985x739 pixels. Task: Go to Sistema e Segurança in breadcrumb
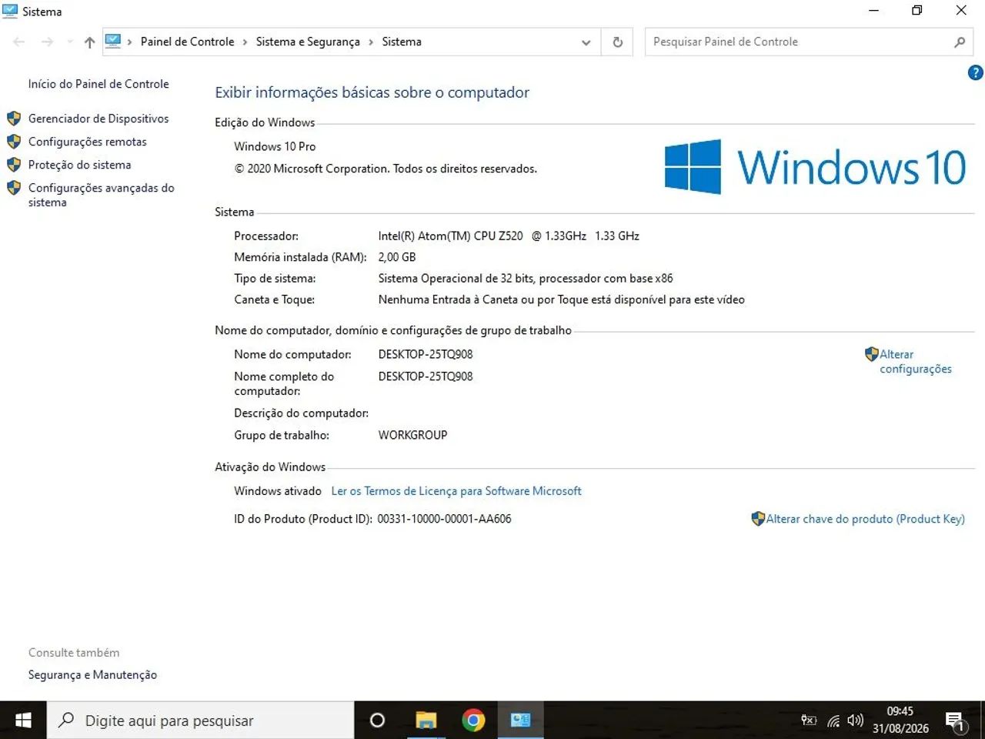(308, 42)
